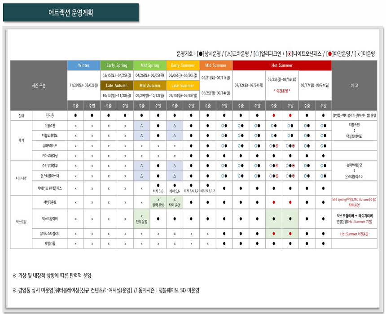Viewport: 386px width, 314px height.
Task: Switch to the Hot Summer season header
Action: pos(282,65)
